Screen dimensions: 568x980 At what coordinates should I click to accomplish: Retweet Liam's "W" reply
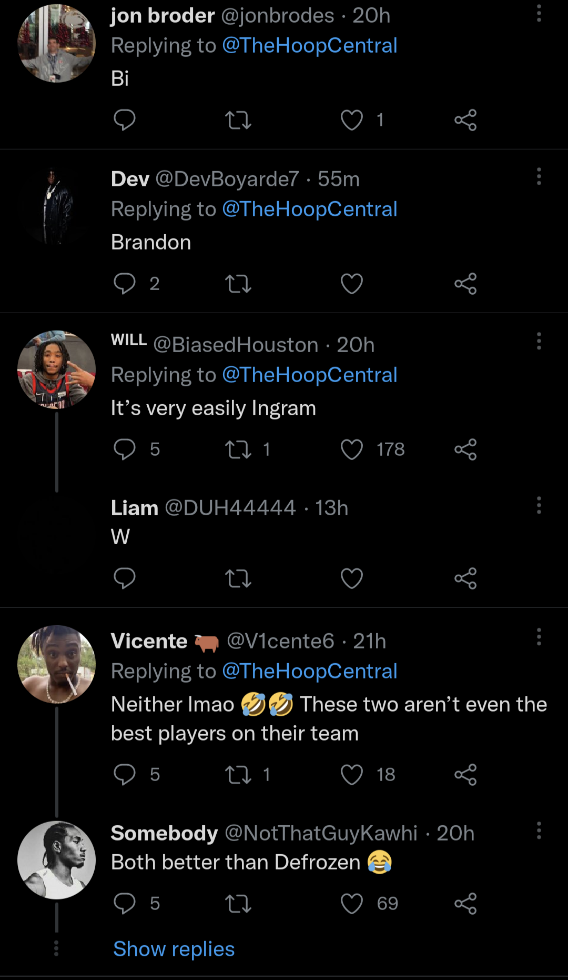tap(238, 579)
